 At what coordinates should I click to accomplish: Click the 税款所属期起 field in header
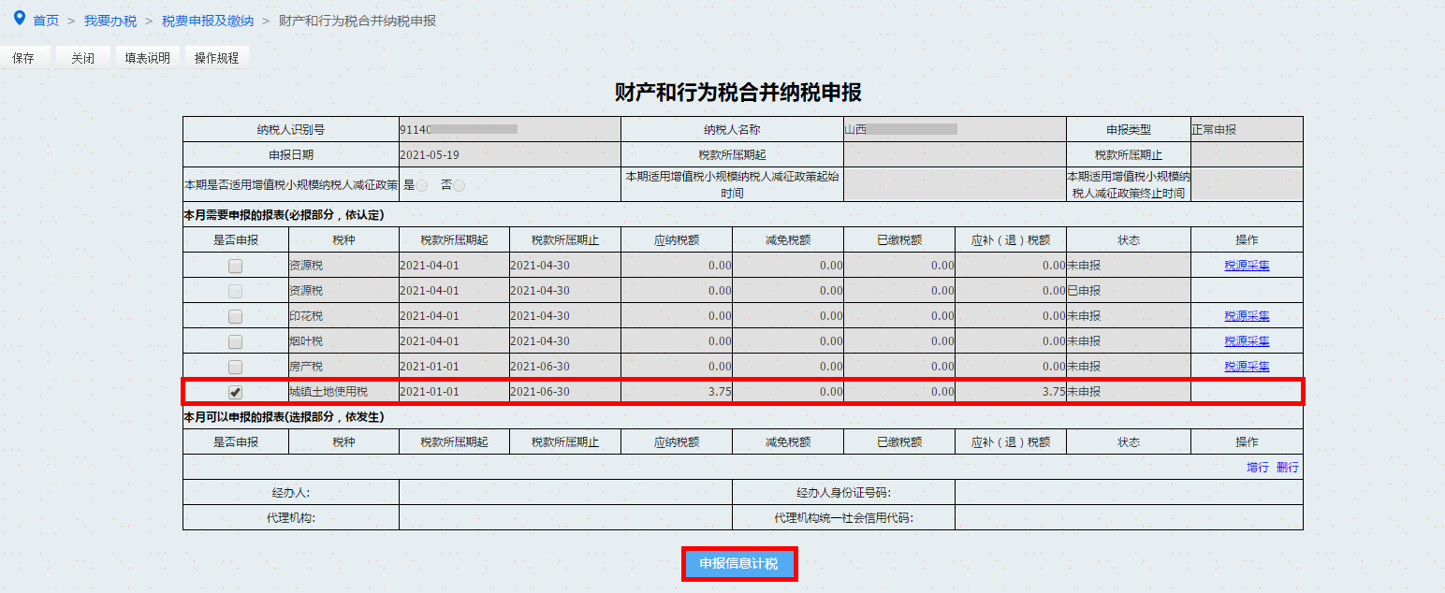click(x=955, y=154)
